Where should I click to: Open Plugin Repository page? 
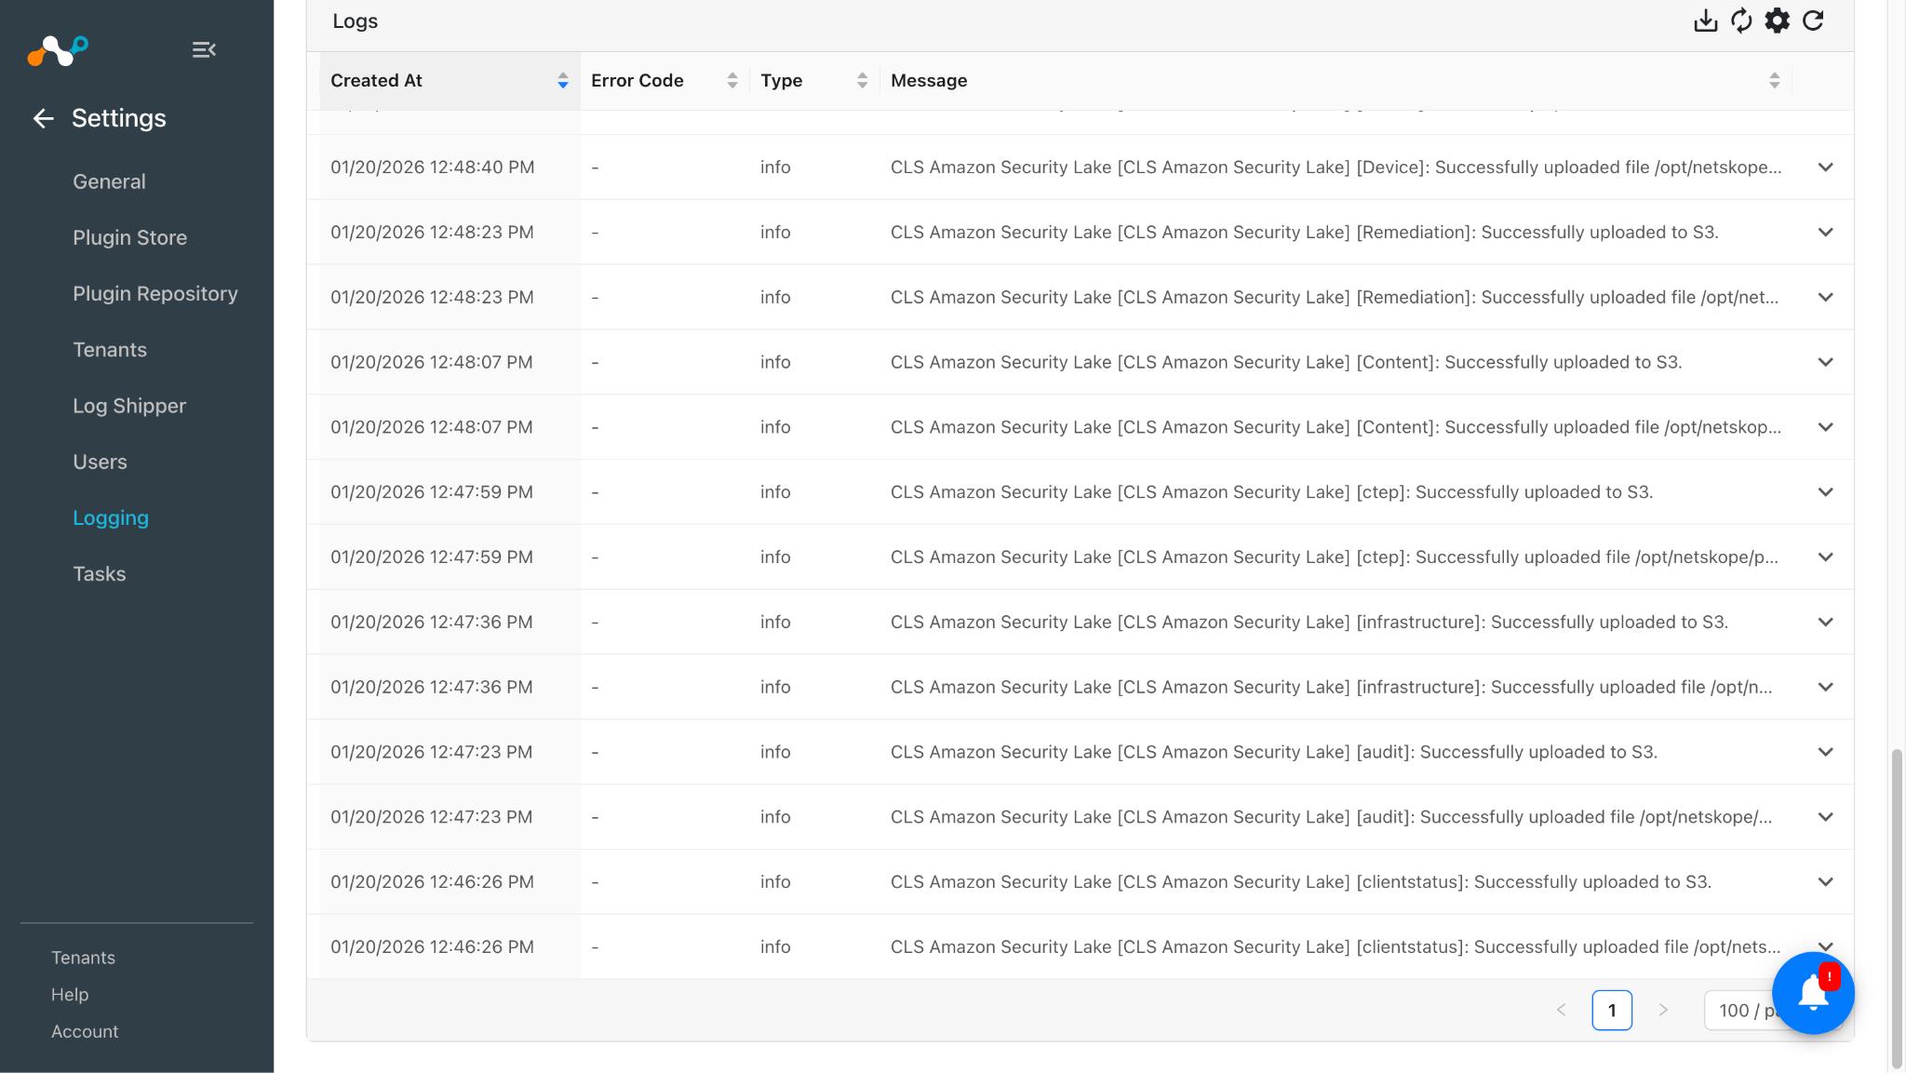click(x=155, y=293)
